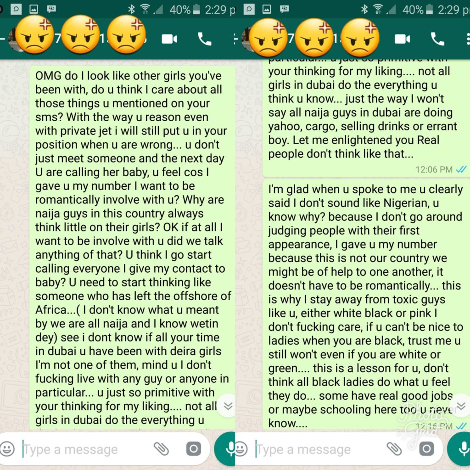Jump to latest message in right chat
This screenshot has height=470, width=470.
tap(461, 406)
